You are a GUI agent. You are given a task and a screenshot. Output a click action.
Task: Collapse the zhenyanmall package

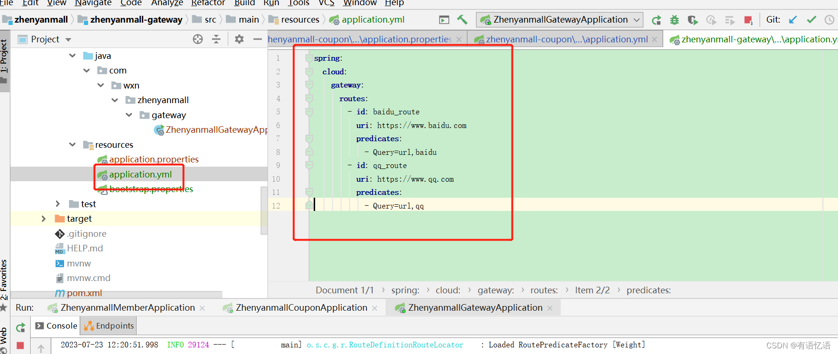click(114, 100)
